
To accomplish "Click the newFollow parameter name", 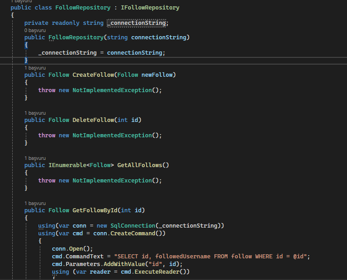I will click(157, 75).
